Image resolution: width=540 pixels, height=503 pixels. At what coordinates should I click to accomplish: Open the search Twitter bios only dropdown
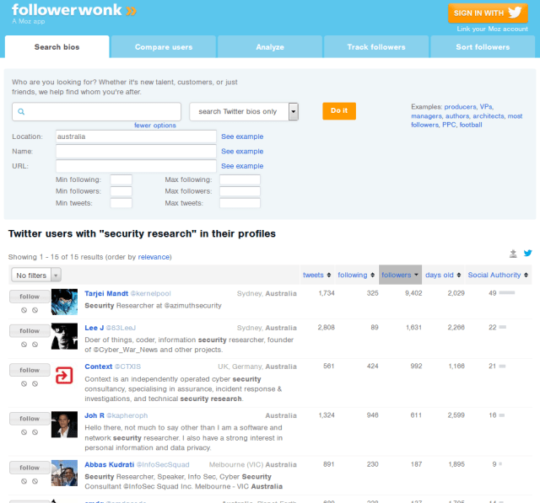(x=244, y=112)
